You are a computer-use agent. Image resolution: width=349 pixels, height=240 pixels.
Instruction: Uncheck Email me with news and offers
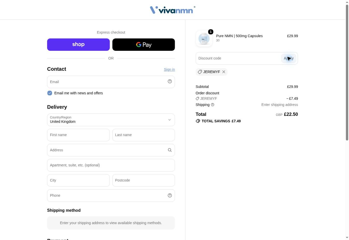pos(50,93)
